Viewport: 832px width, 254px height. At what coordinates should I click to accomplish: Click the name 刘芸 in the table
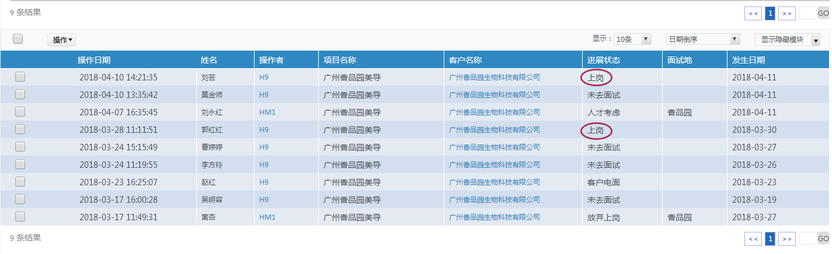tap(208, 77)
